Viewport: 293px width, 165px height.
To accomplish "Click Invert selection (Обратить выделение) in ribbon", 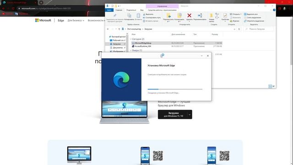I will click(x=254, y=21).
